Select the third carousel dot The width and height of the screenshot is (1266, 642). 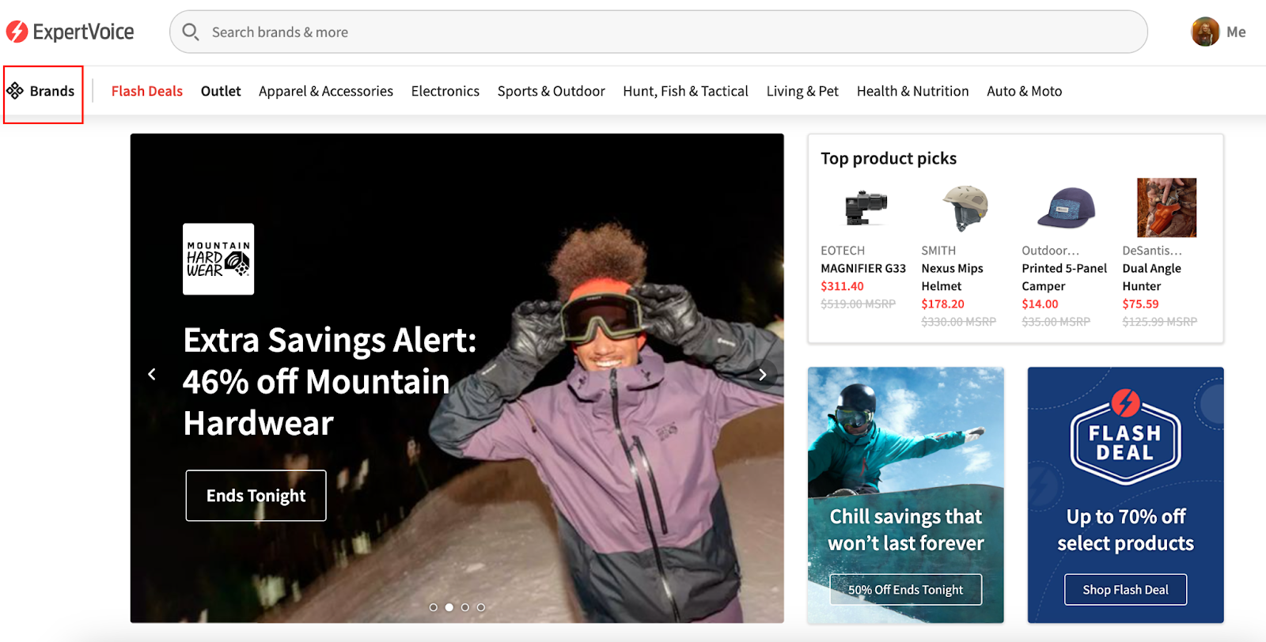click(464, 607)
